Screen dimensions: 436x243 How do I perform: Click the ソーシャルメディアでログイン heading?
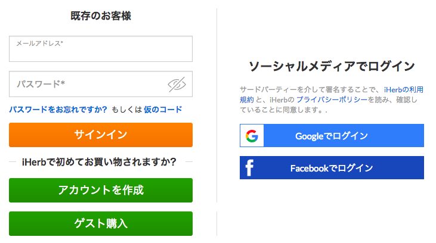[x=332, y=66]
